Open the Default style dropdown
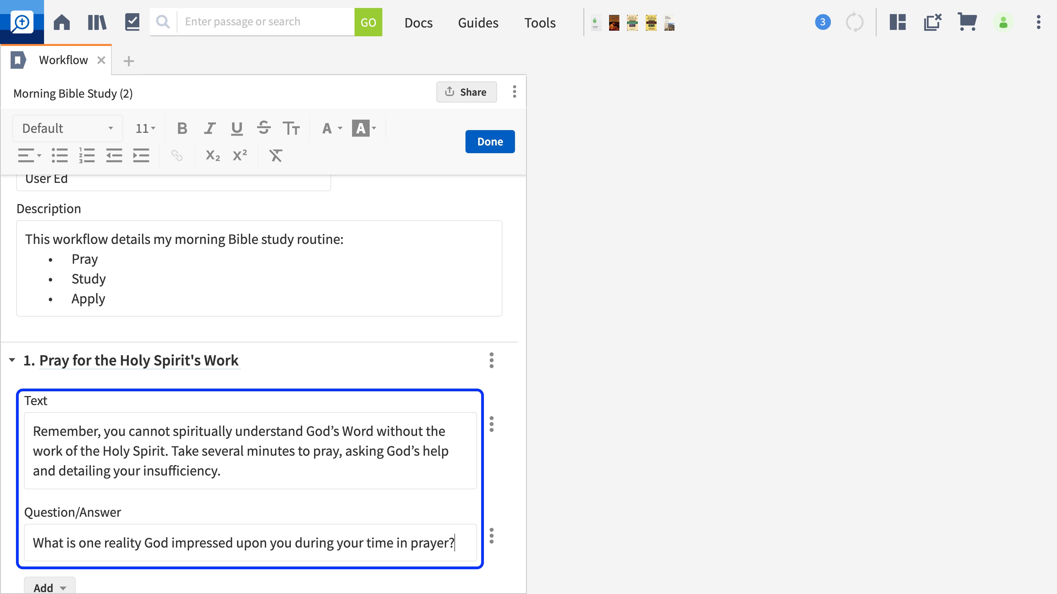The image size is (1057, 594). [x=68, y=128]
